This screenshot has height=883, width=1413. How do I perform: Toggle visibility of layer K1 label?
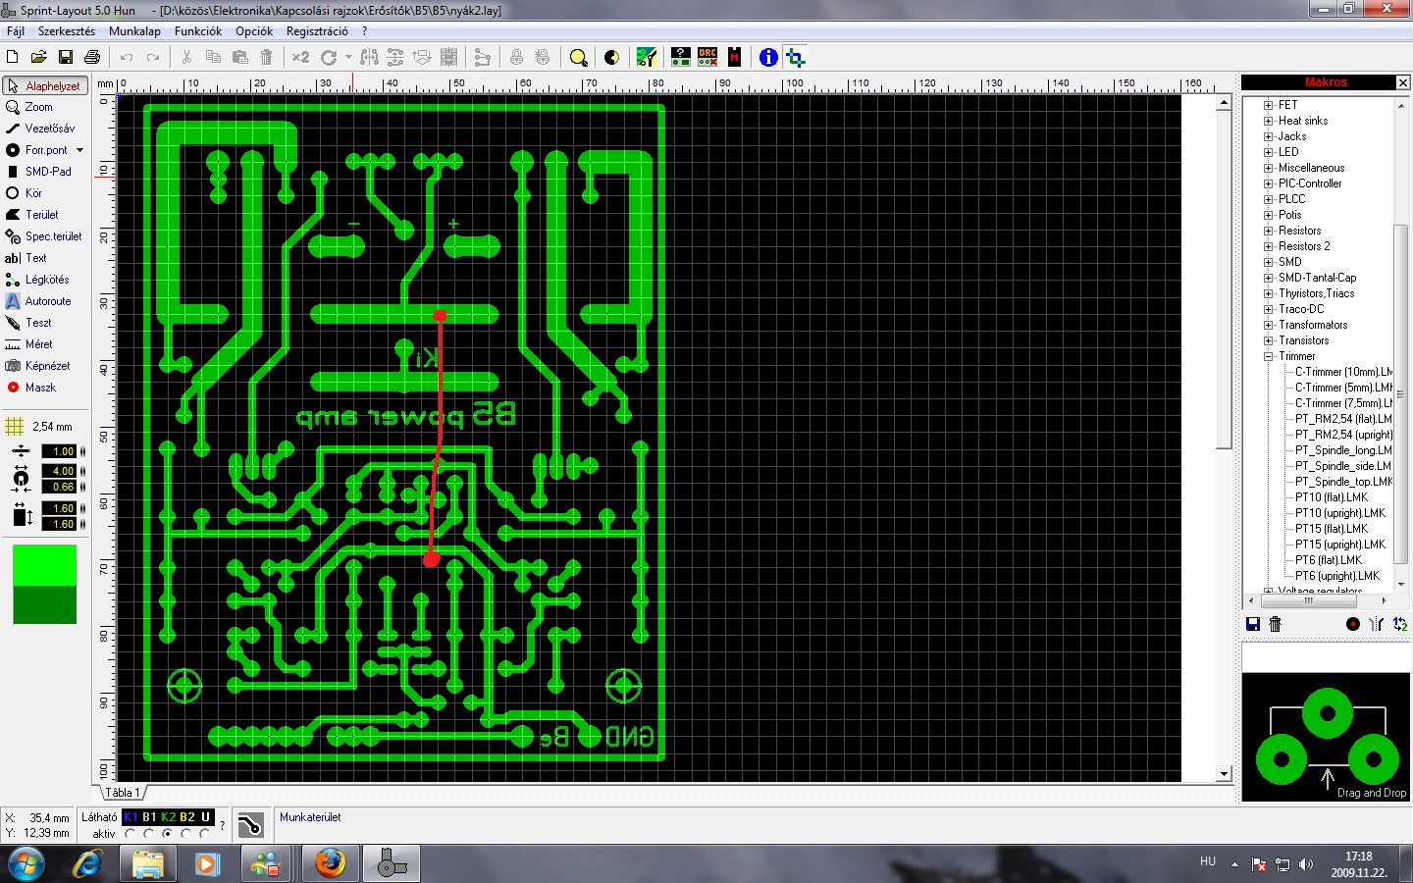pos(131,816)
